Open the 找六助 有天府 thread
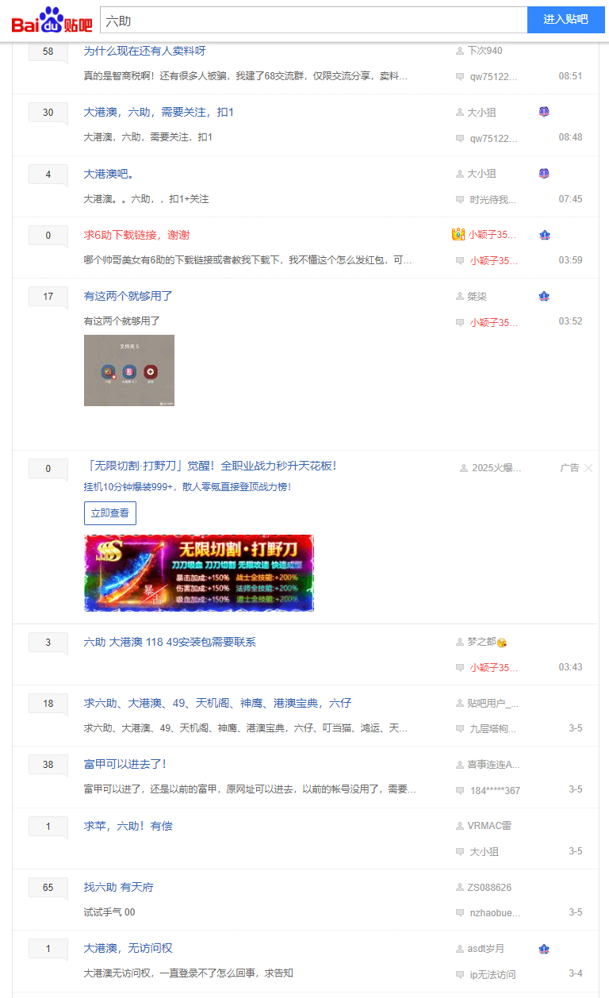 pos(118,887)
